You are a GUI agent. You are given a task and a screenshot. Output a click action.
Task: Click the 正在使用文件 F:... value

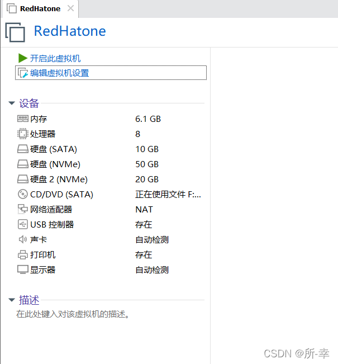pyautogui.click(x=168, y=195)
